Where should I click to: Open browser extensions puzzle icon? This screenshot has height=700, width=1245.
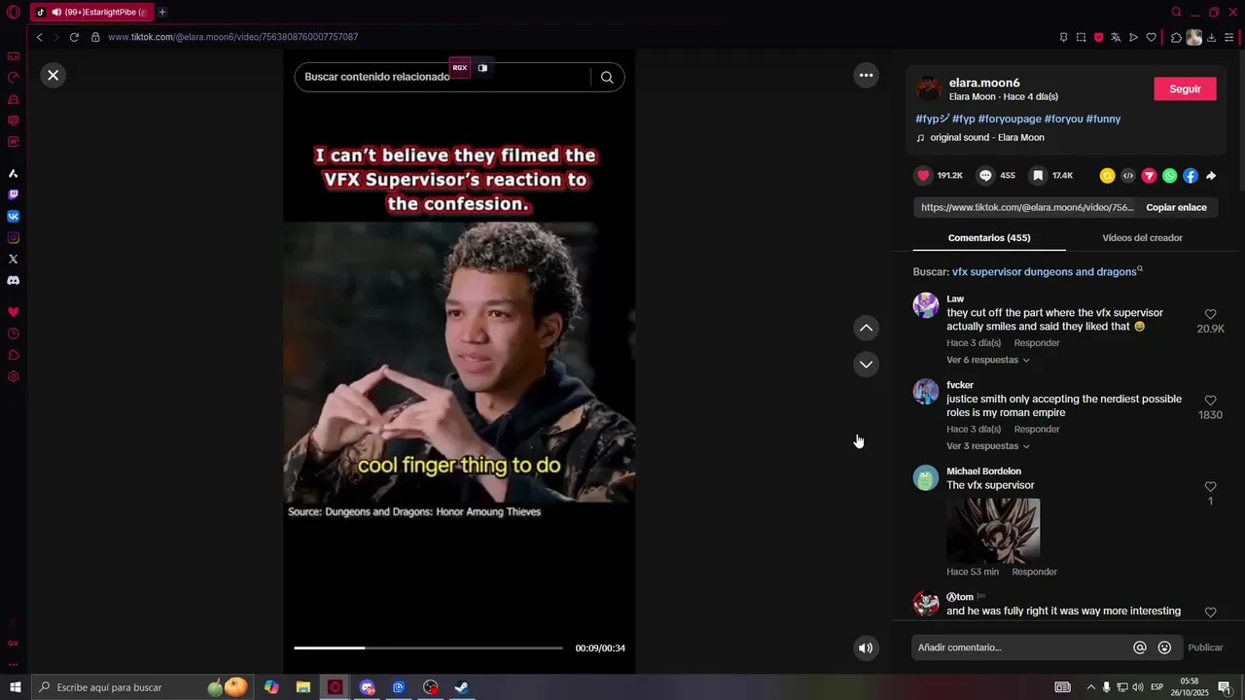coord(1176,37)
